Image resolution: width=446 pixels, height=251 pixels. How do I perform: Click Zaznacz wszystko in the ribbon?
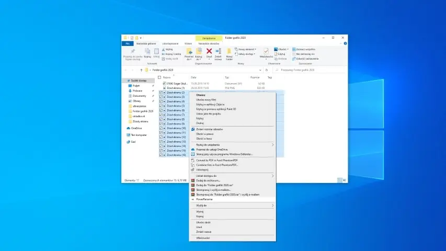(304, 49)
